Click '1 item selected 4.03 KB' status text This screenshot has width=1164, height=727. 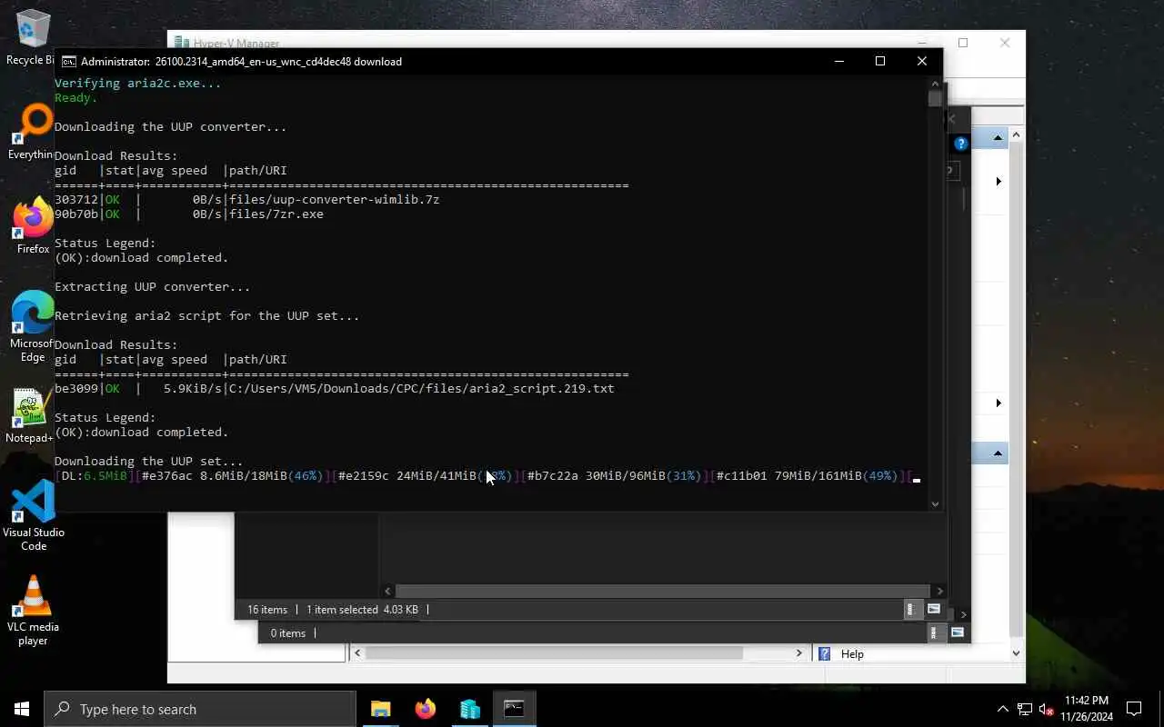(362, 610)
